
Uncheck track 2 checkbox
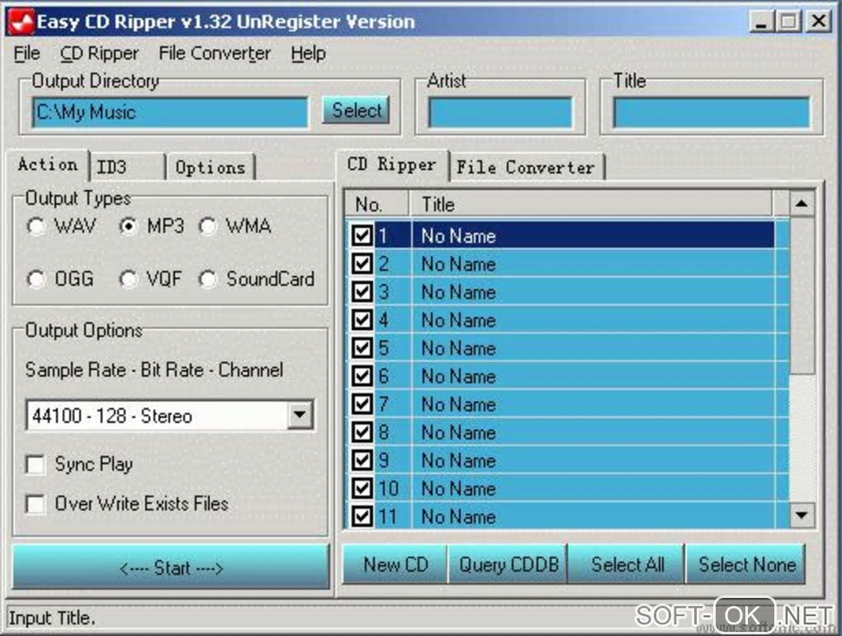tap(362, 263)
